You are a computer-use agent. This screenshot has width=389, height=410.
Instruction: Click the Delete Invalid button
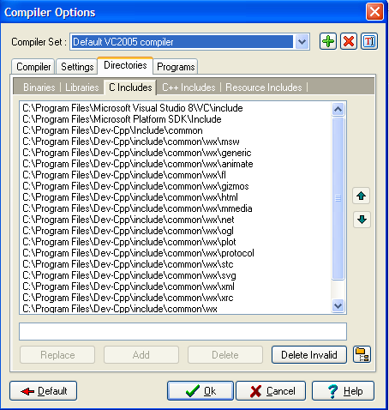click(309, 355)
